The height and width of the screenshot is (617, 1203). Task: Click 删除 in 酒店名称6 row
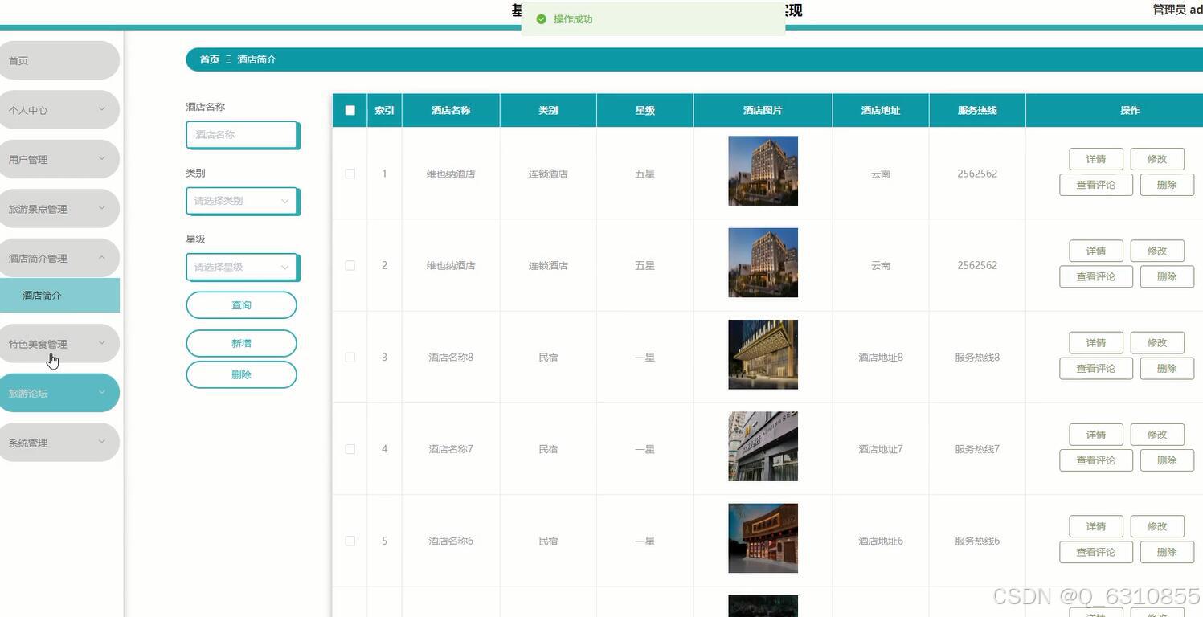(1167, 552)
